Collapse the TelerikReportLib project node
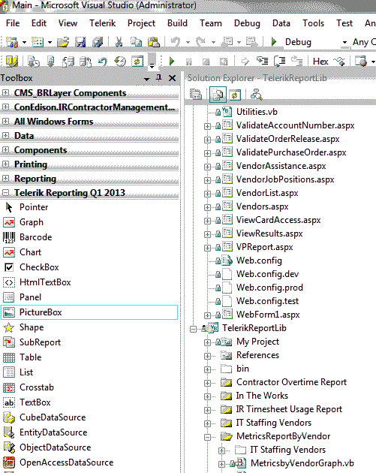Screen dimensions: 376x473 click(193, 329)
